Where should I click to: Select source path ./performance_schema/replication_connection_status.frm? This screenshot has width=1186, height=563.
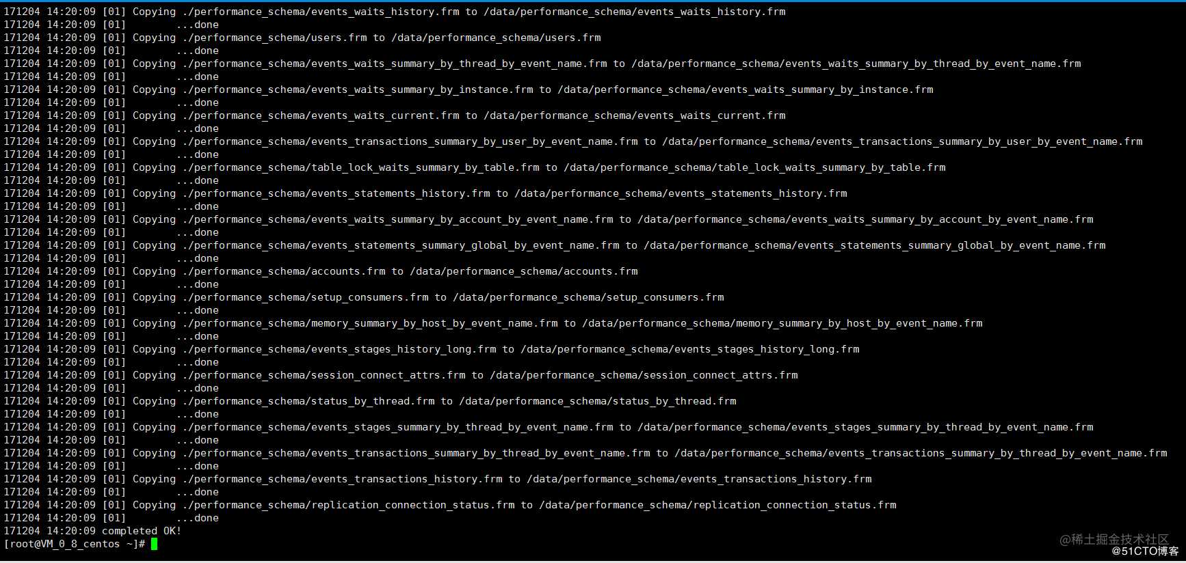[348, 505]
